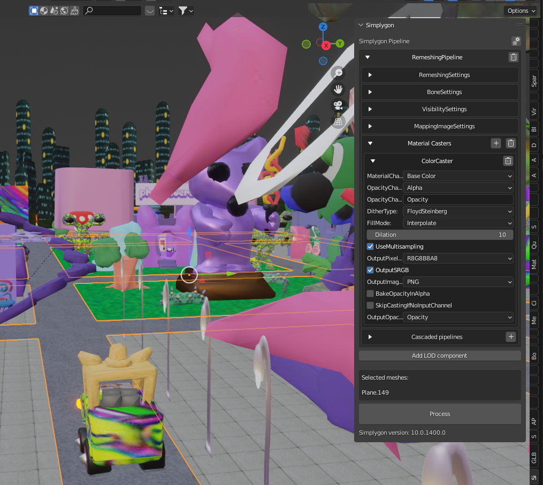Add a cascaded pipeline with plus icon
Viewport: 543px width, 485px height.
coord(511,337)
